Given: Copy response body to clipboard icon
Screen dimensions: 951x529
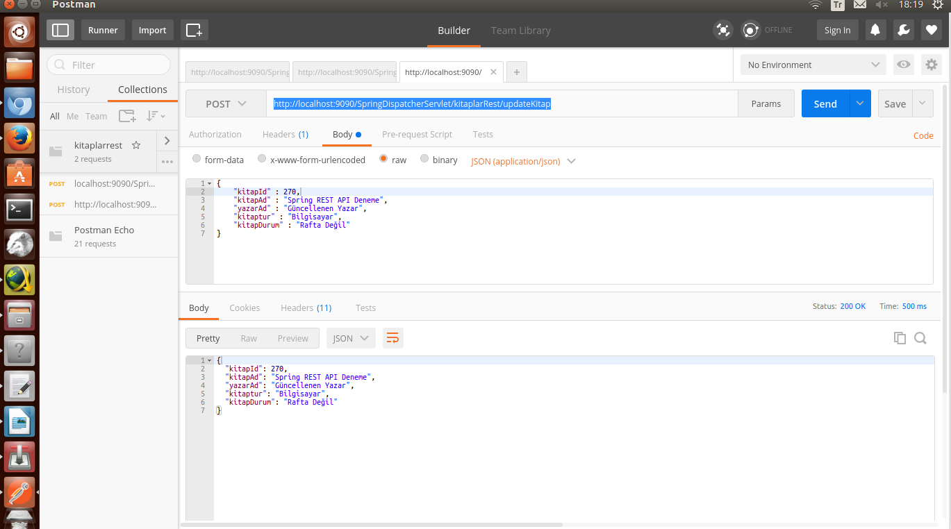Looking at the screenshot, I should (x=900, y=338).
